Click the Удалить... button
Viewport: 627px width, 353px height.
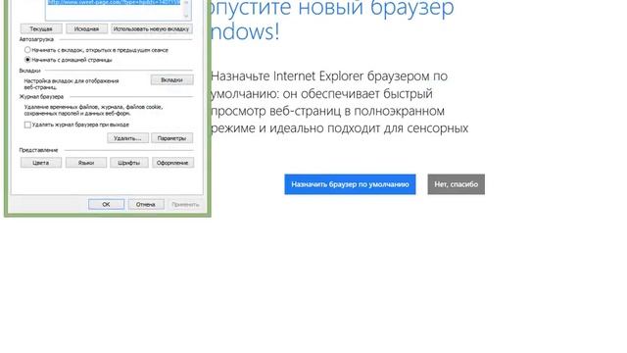(x=127, y=138)
